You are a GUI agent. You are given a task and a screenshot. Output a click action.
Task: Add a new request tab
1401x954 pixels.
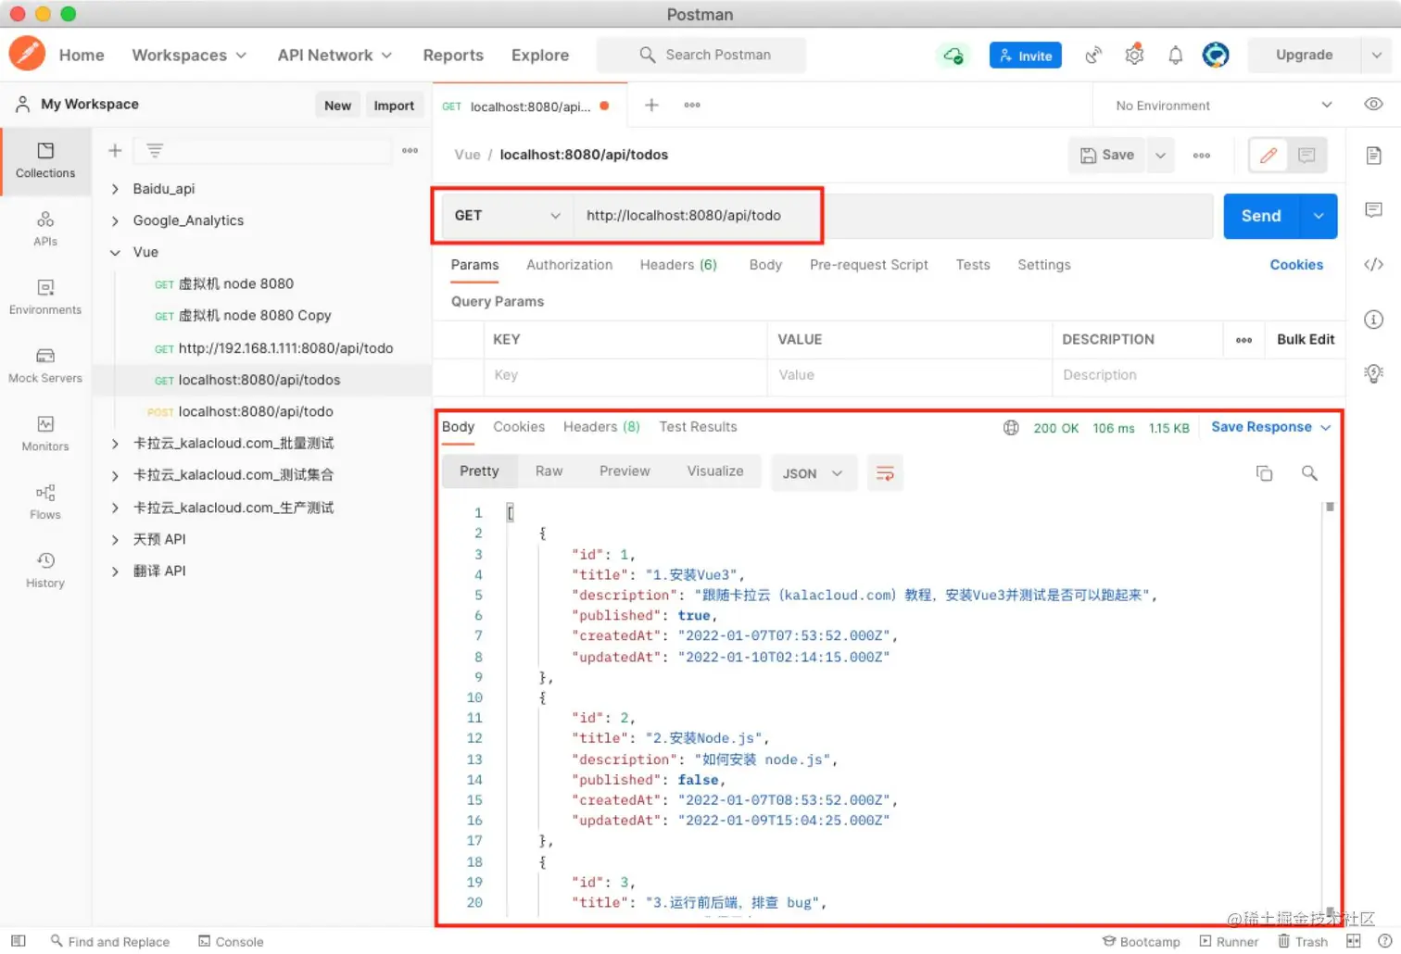[651, 105]
